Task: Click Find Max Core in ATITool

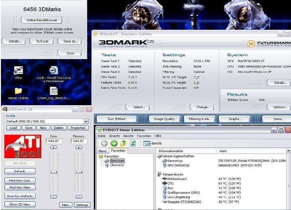Action: pyautogui.click(x=20, y=180)
